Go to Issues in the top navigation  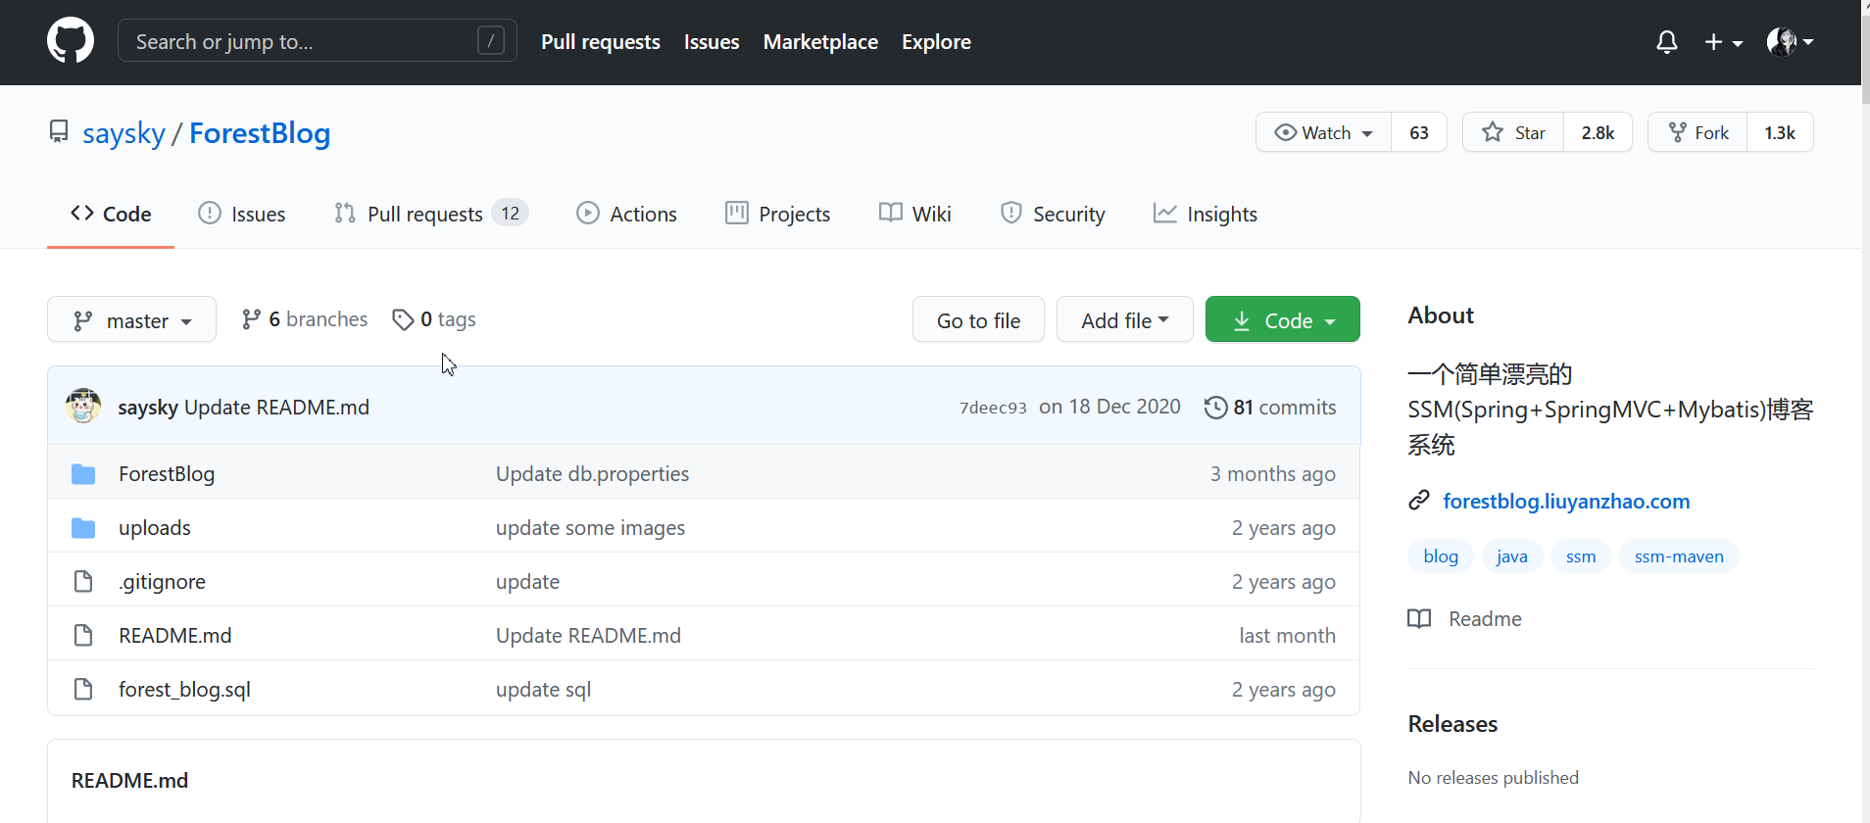click(712, 42)
